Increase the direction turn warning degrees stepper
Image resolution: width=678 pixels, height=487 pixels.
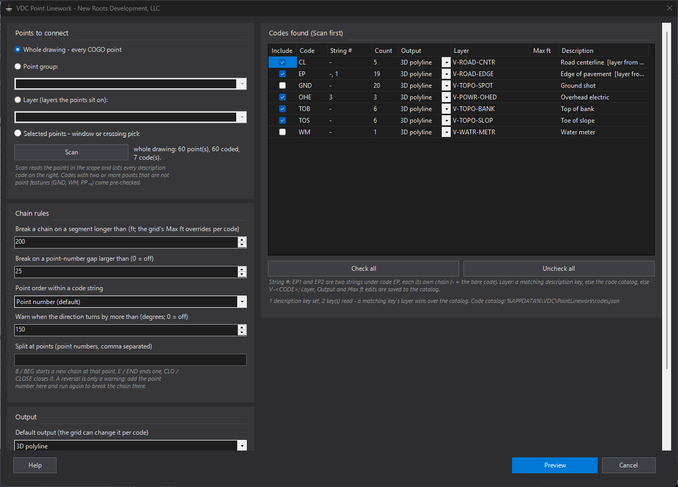[242, 327]
